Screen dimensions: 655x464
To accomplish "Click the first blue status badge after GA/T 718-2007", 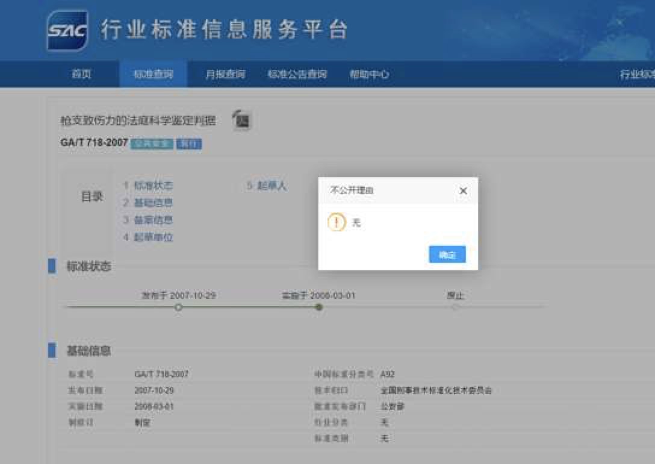I will 152,144.
